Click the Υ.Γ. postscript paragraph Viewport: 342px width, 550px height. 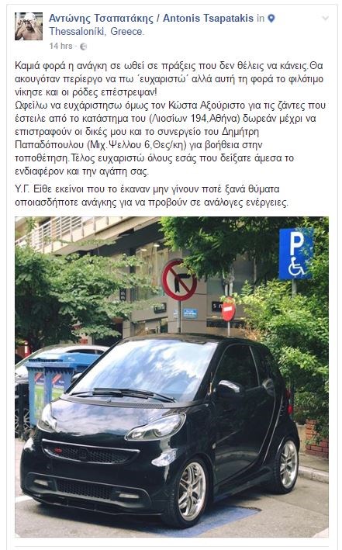[151, 195]
